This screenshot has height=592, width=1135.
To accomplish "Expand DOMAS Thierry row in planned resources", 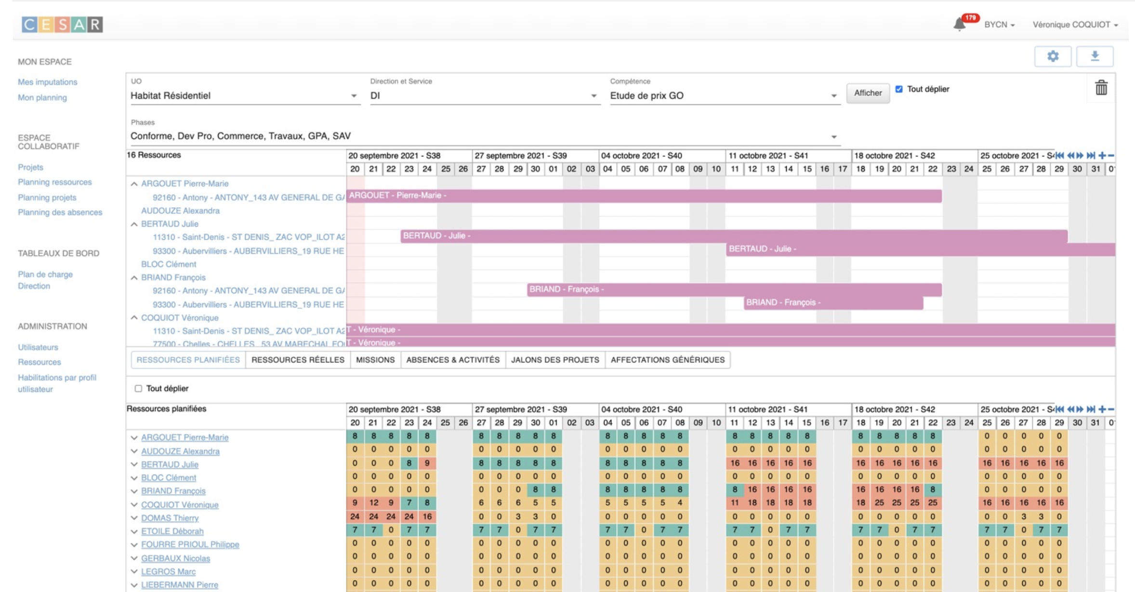I will click(x=134, y=518).
